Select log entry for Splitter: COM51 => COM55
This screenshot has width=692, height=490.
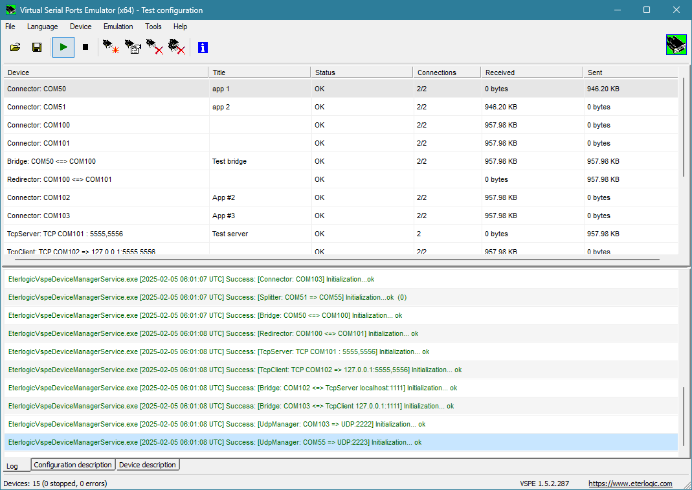click(x=340, y=297)
